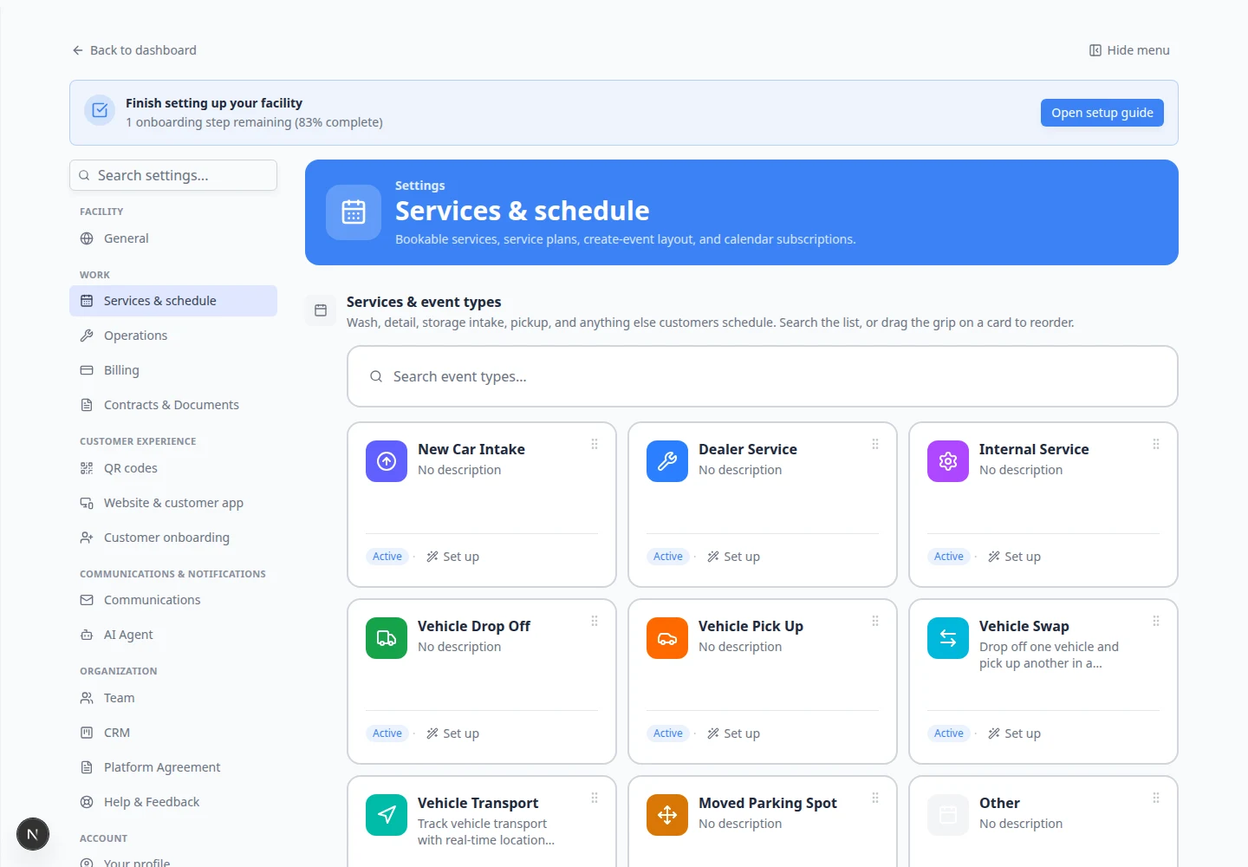The height and width of the screenshot is (867, 1248).
Task: Open Team settings
Action: click(x=173, y=698)
